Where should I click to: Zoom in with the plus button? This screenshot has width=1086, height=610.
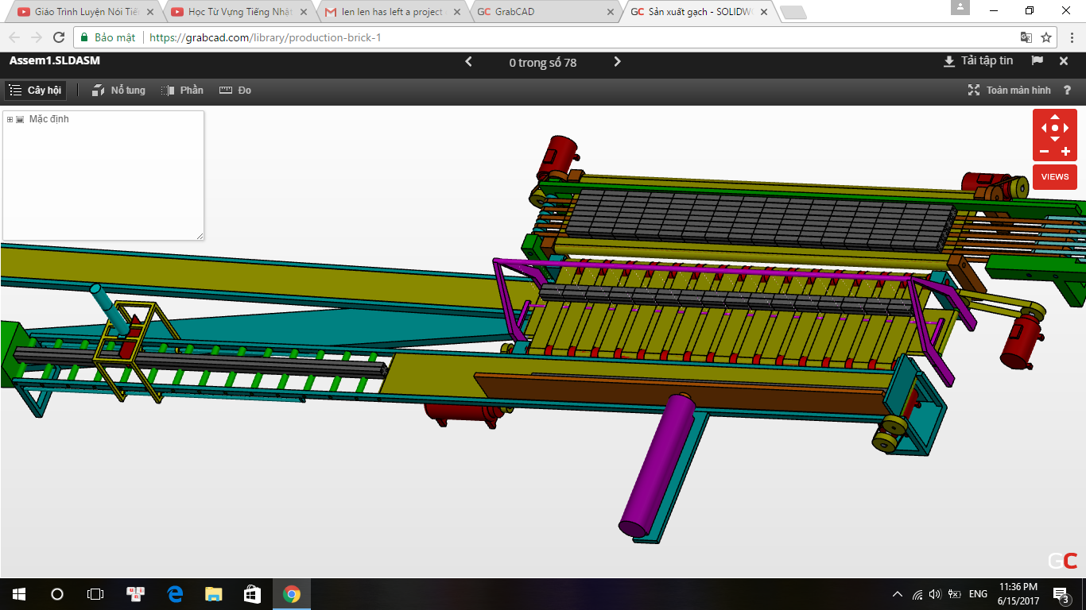(1066, 152)
